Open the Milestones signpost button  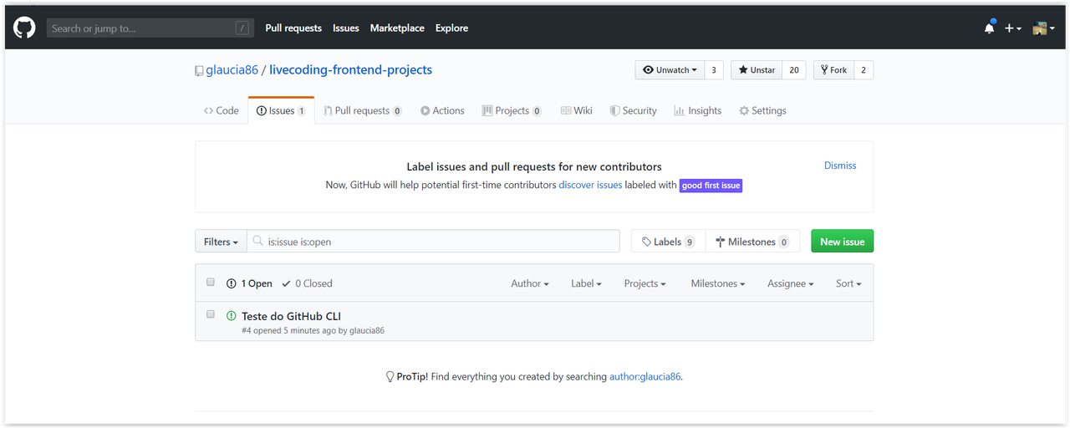click(x=752, y=242)
